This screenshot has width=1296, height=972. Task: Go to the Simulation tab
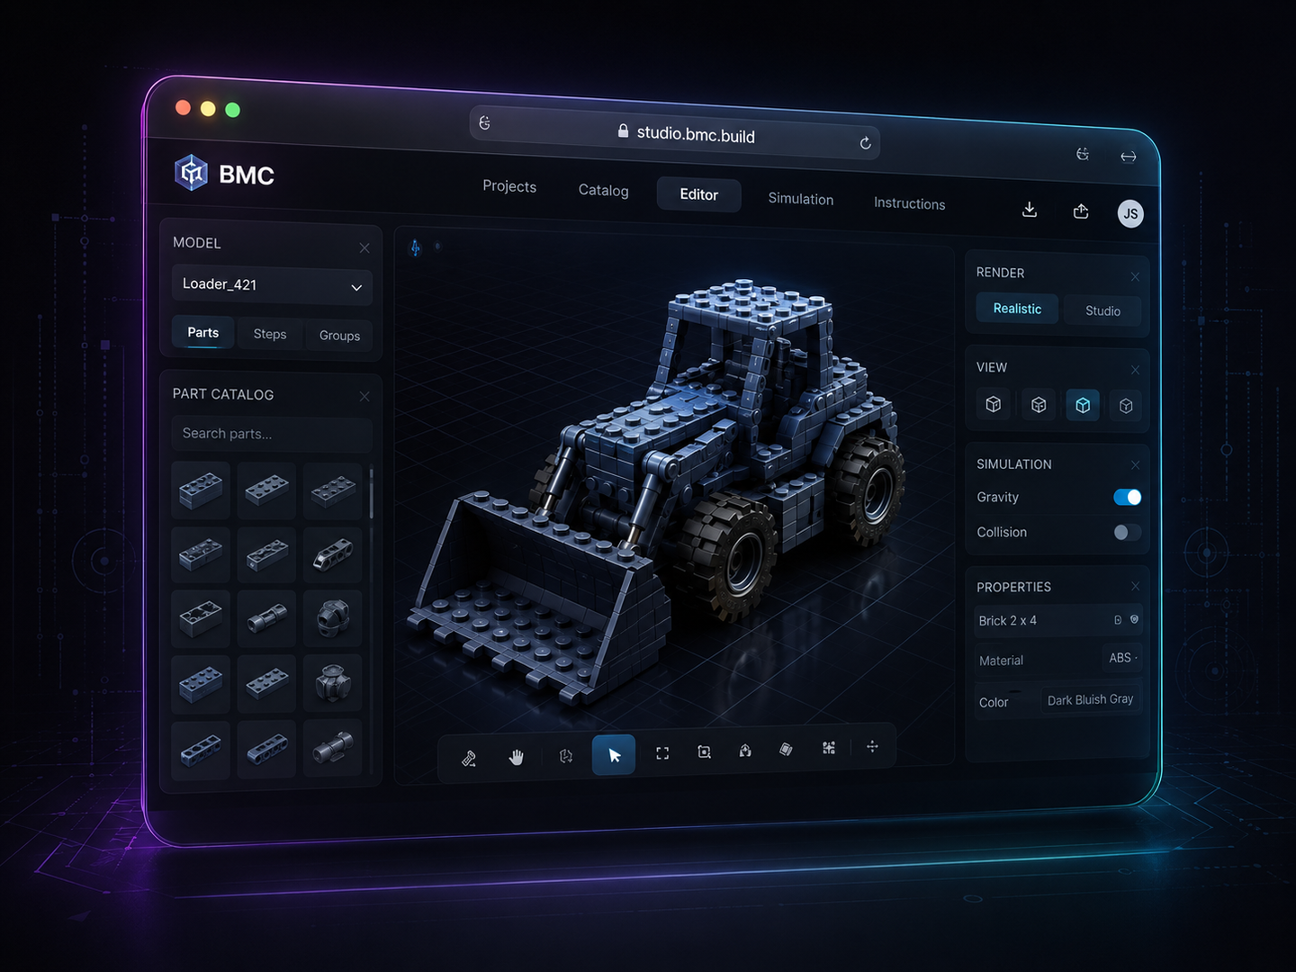click(x=801, y=199)
